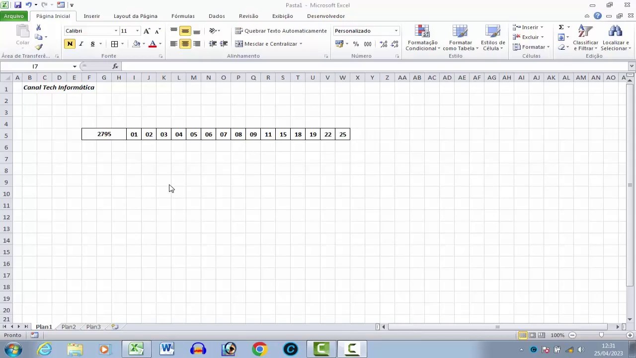Click the macro record icon in status bar
Image resolution: width=636 pixels, height=358 pixels.
click(x=34, y=335)
